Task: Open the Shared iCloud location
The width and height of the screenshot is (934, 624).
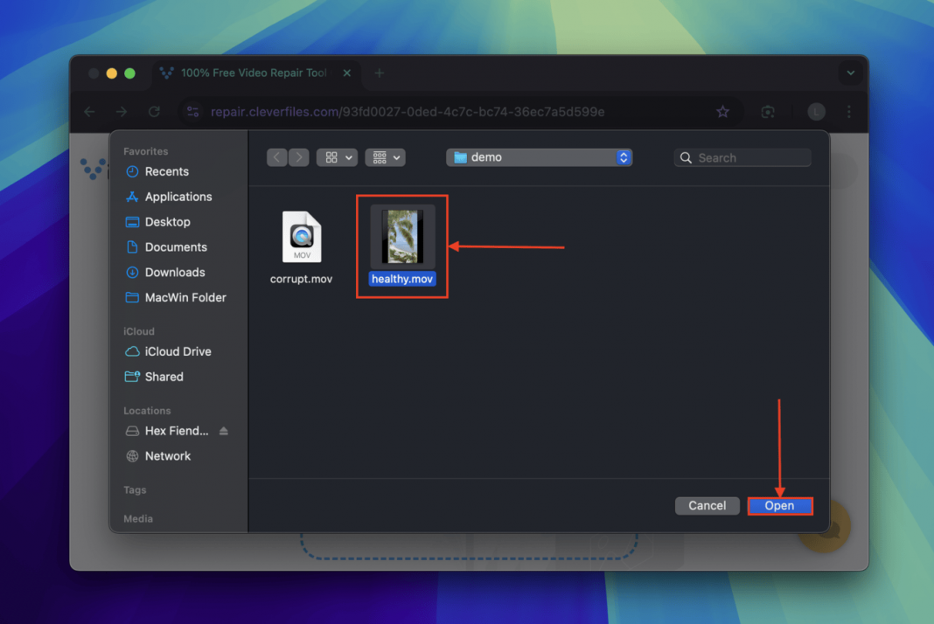Action: [163, 377]
